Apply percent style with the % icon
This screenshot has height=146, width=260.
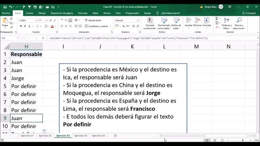click(123, 26)
